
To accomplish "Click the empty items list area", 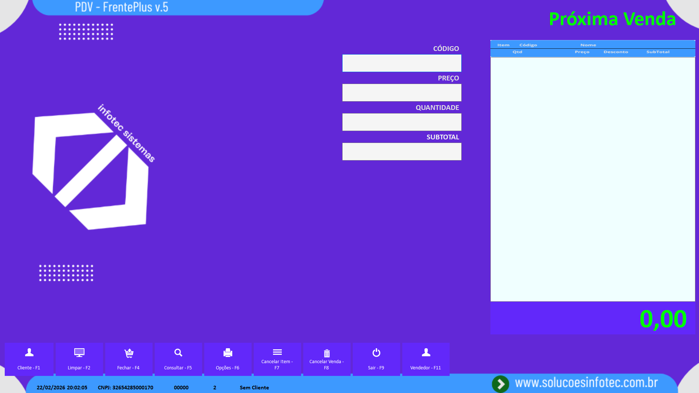I will (592, 178).
